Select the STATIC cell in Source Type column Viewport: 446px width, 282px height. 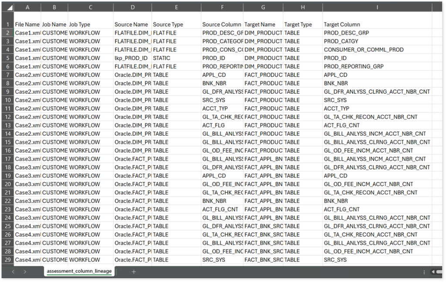tap(162, 58)
